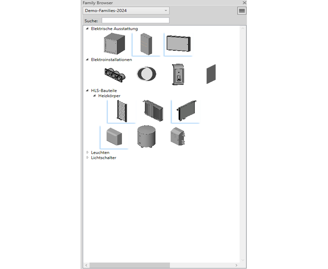The height and width of the screenshot is (269, 328).
Task: Select the Heizkörper tree label
Action: [x=109, y=96]
